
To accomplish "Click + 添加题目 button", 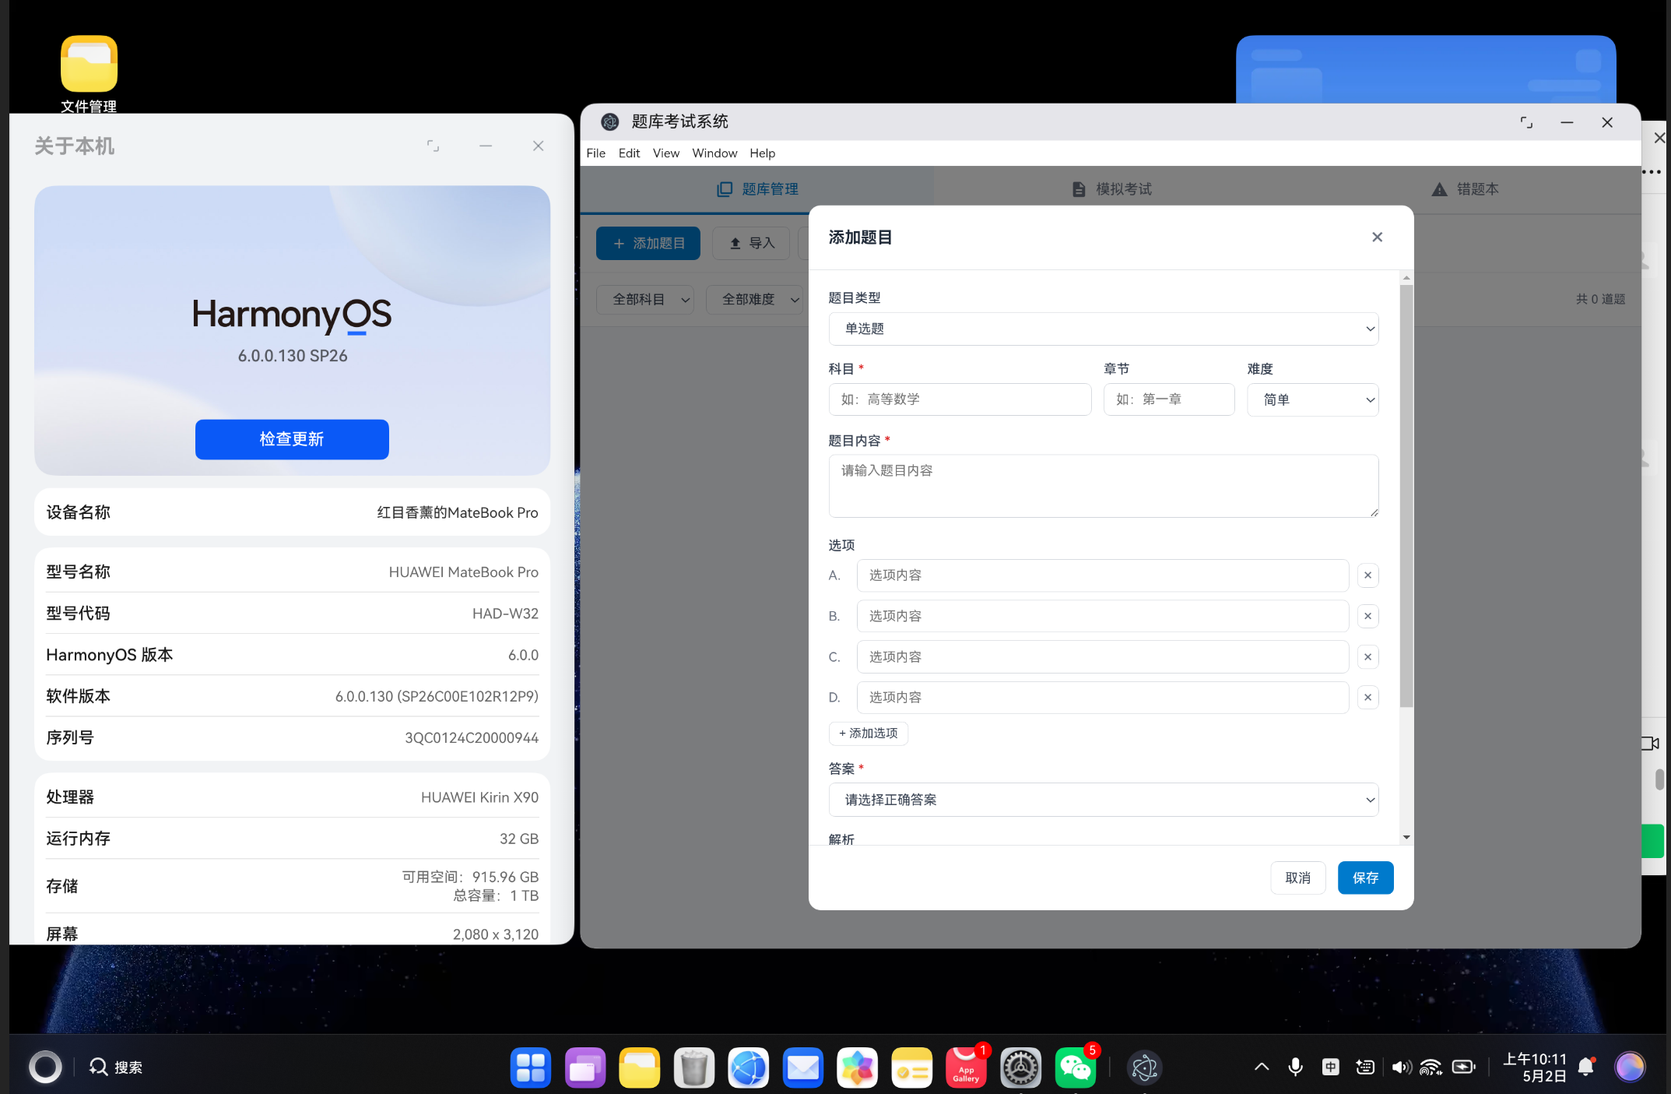I will click(648, 243).
